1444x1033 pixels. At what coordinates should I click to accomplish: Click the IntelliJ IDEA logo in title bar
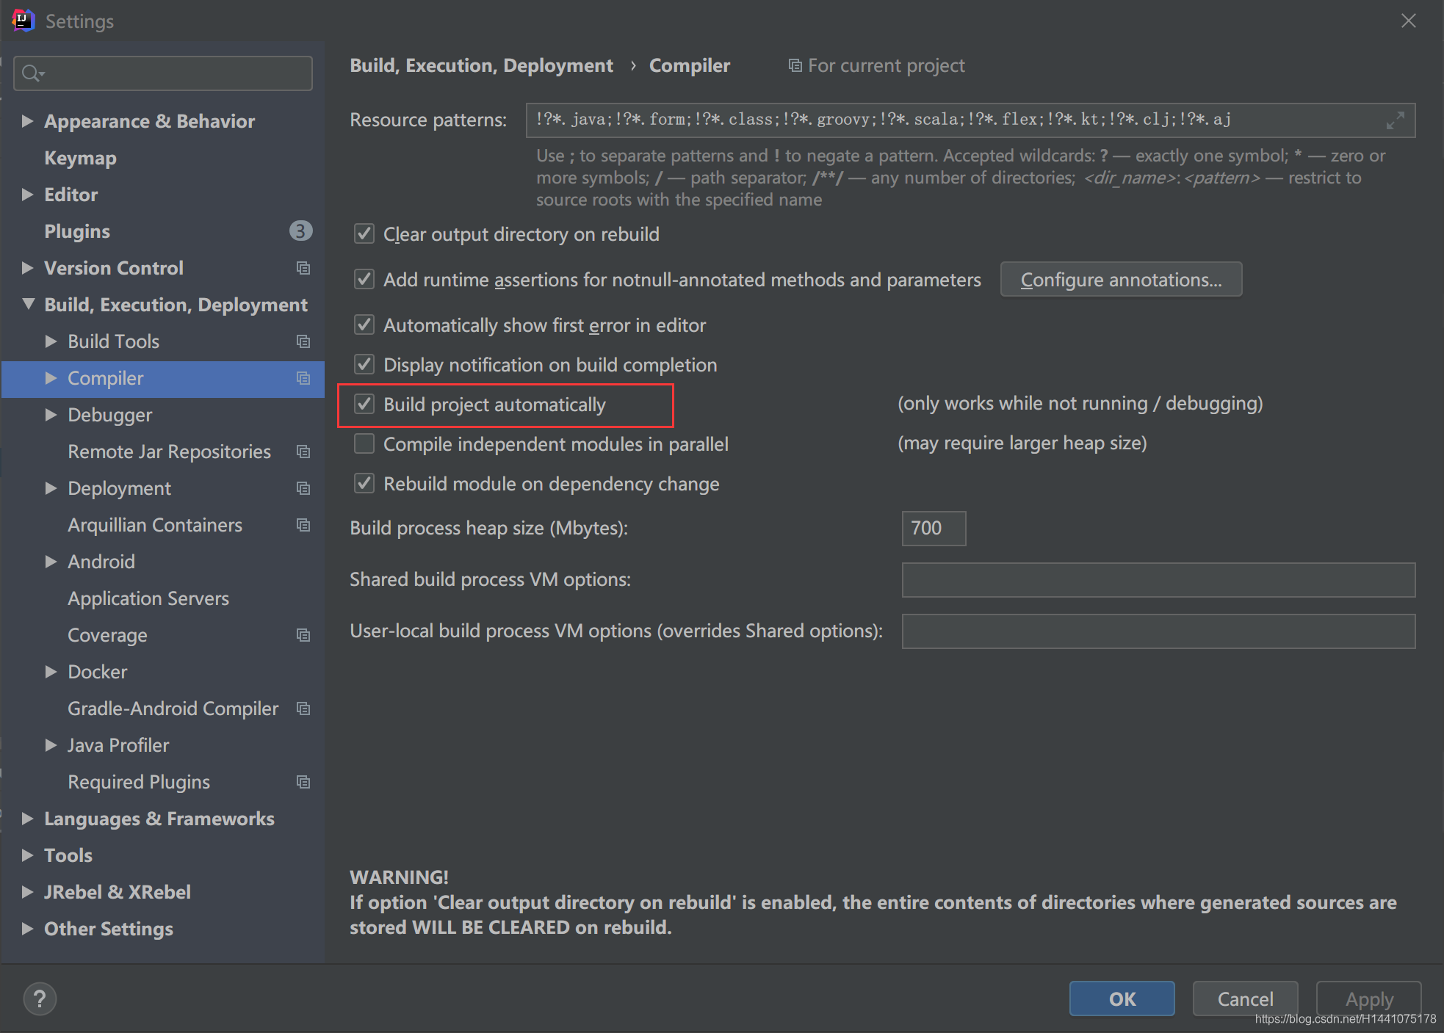pos(23,21)
